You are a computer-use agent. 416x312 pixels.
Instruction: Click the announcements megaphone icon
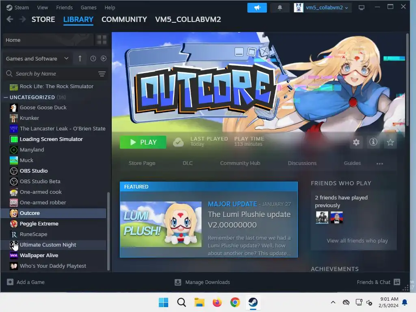tap(257, 8)
